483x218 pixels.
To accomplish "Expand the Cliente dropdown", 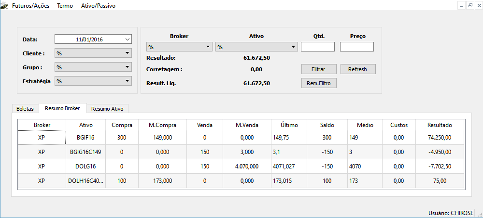I will pyautogui.click(x=93, y=53).
